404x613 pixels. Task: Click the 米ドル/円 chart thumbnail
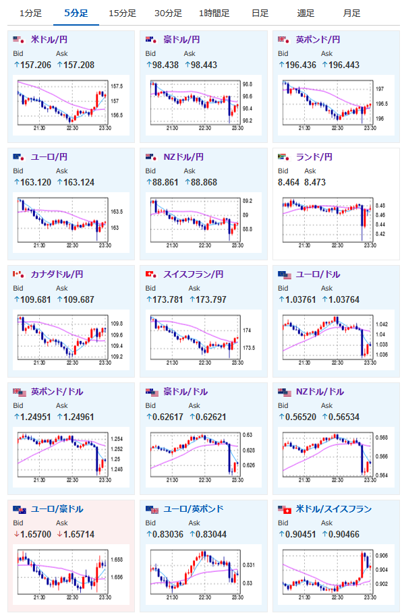(71, 106)
